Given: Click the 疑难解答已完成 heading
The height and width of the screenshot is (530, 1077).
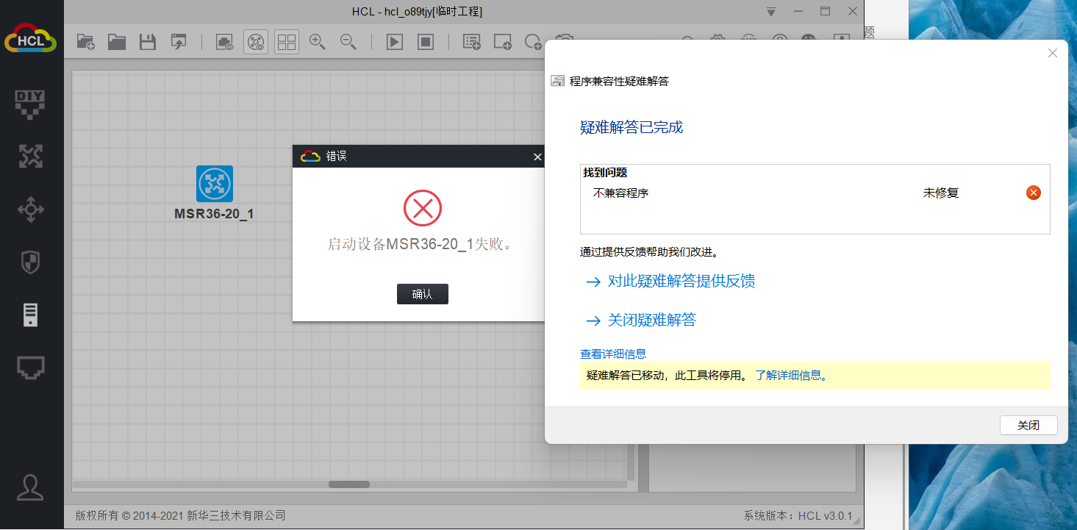Looking at the screenshot, I should tap(631, 127).
